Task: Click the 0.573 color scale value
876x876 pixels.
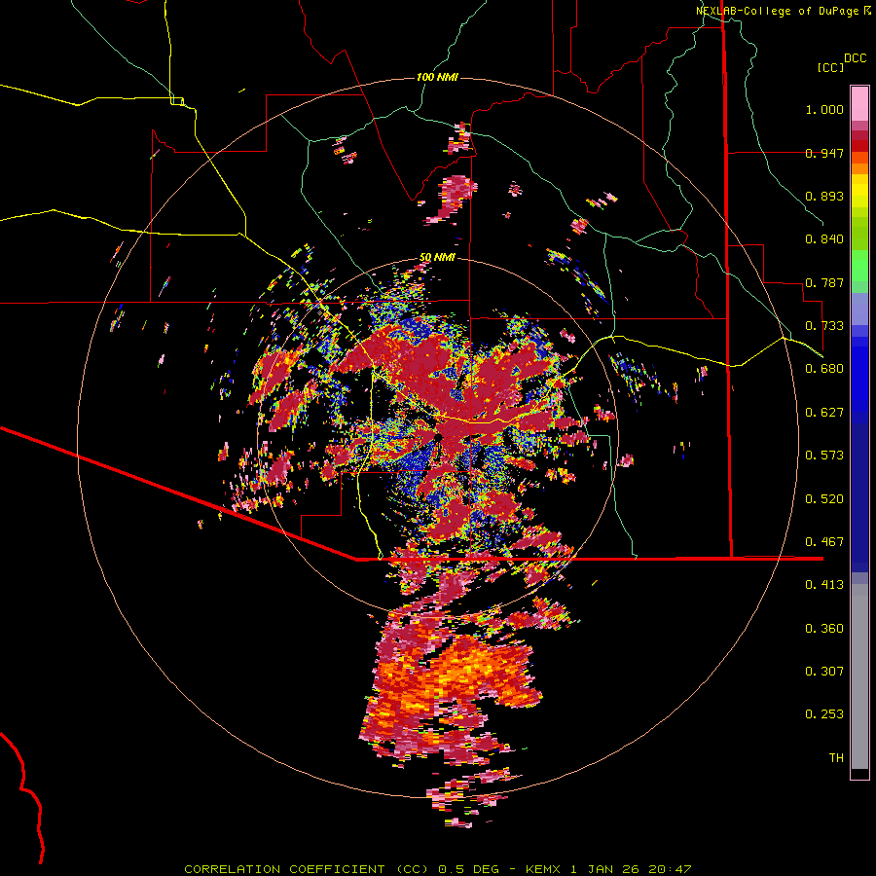Action: tap(824, 456)
